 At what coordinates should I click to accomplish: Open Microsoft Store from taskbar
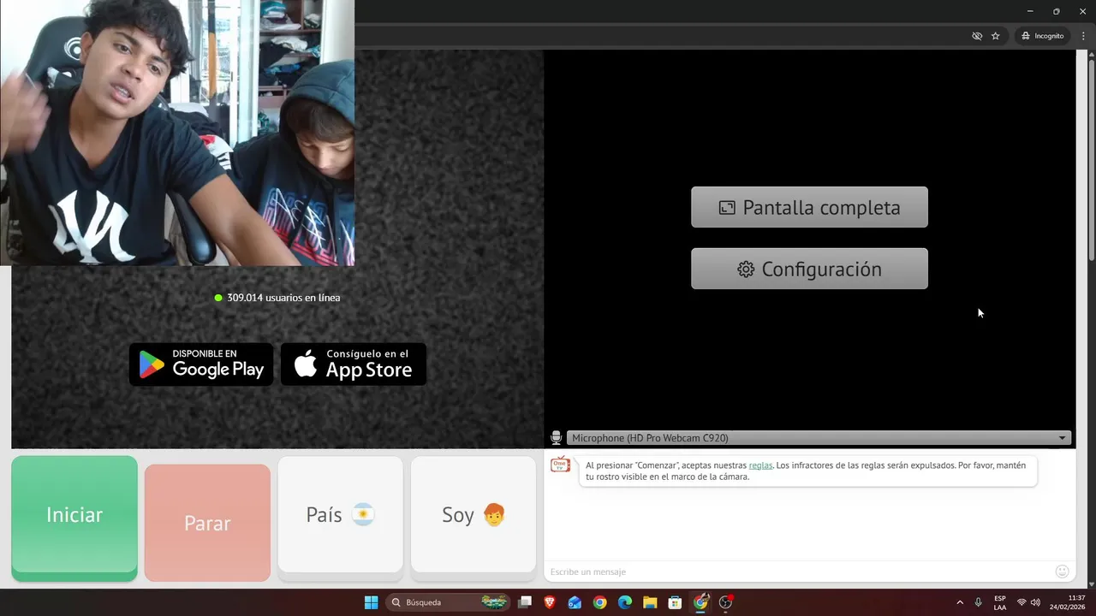point(675,602)
